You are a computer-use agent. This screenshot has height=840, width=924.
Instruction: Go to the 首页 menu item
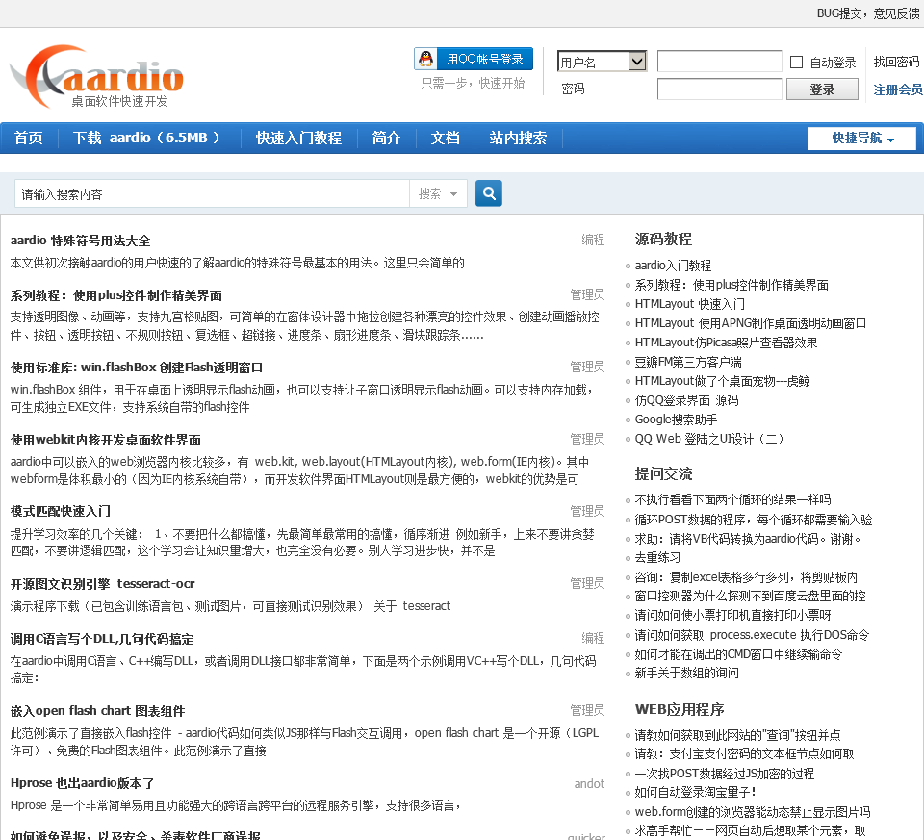click(x=28, y=138)
